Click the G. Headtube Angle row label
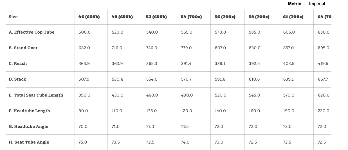Image resolution: width=348 pixels, height=150 pixels. (29, 126)
